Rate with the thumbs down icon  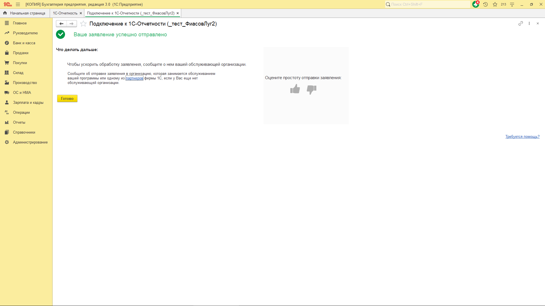[312, 90]
